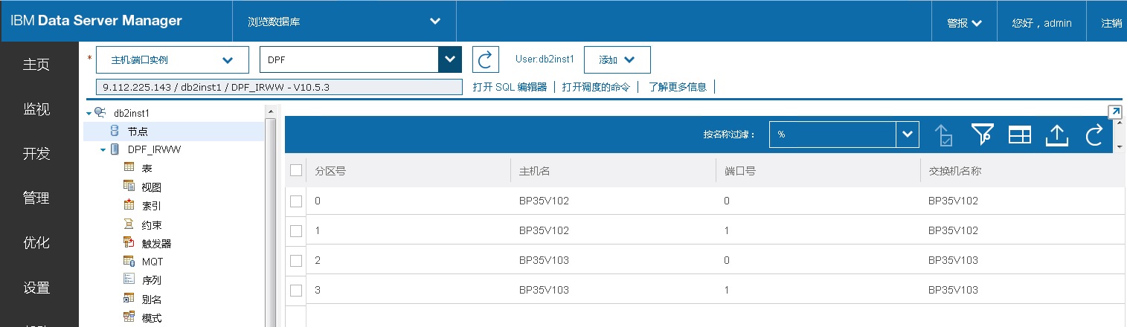Pop out the panel with arrow icon
1127x327 pixels.
[1114, 112]
